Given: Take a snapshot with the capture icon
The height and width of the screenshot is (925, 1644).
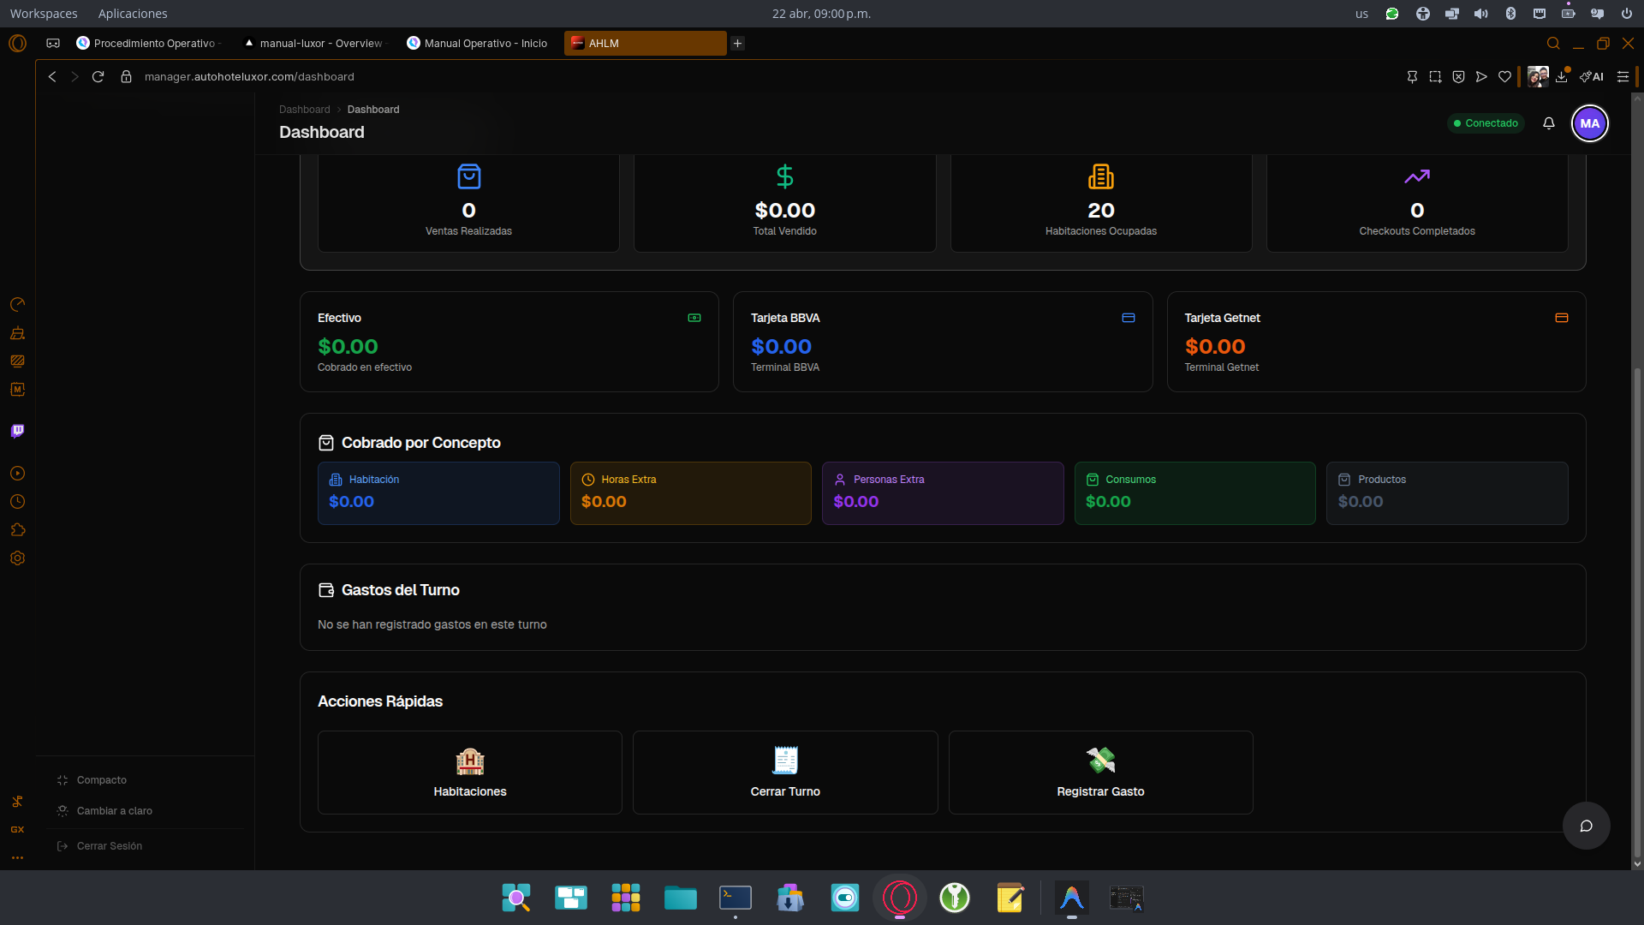Looking at the screenshot, I should pos(1435,77).
